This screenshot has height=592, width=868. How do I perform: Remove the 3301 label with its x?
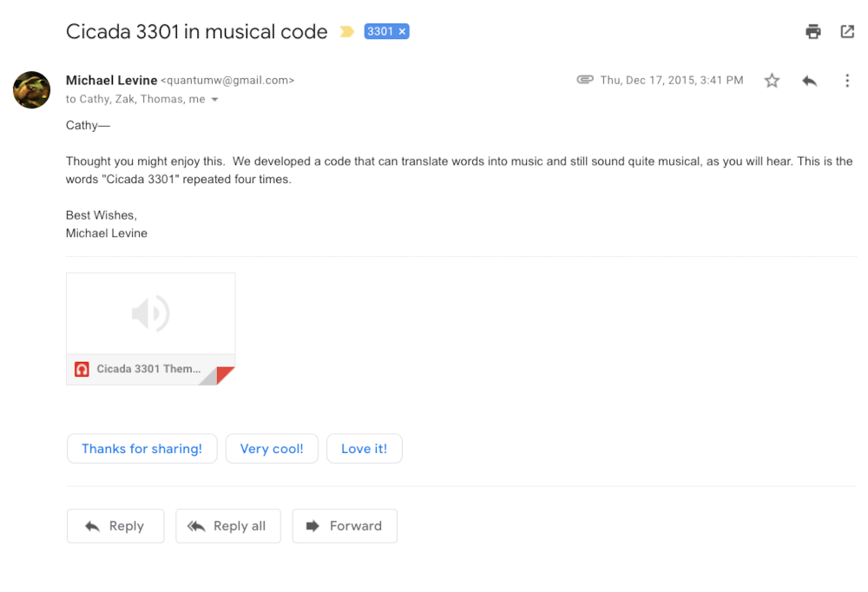pos(402,31)
